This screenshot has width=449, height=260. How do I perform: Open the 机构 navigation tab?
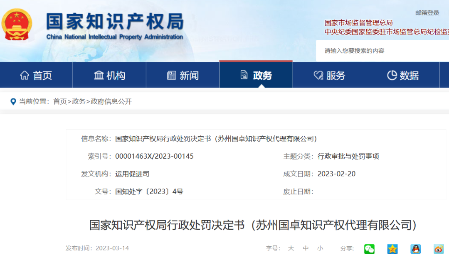pos(110,75)
